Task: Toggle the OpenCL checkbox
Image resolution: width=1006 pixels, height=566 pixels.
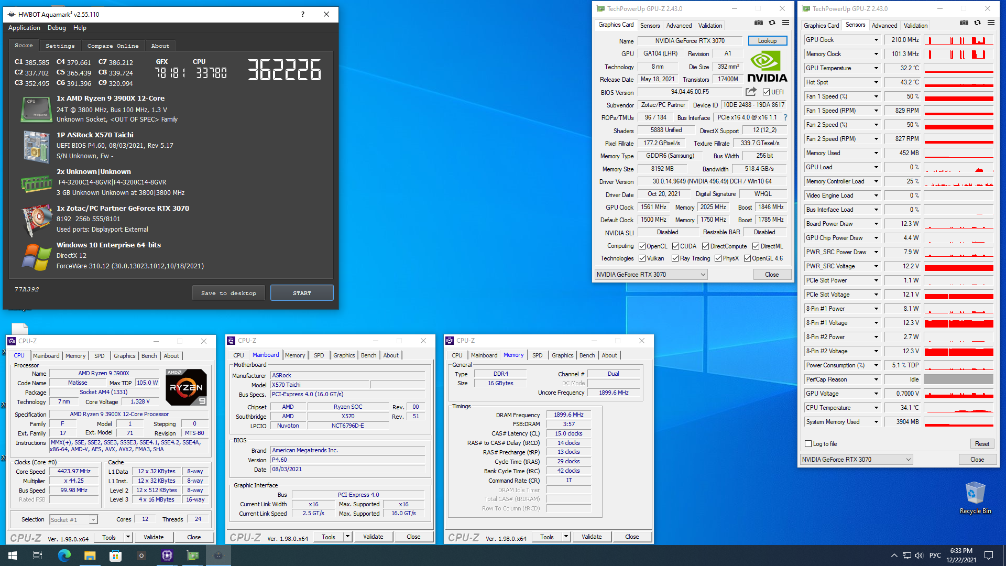Action: click(642, 246)
